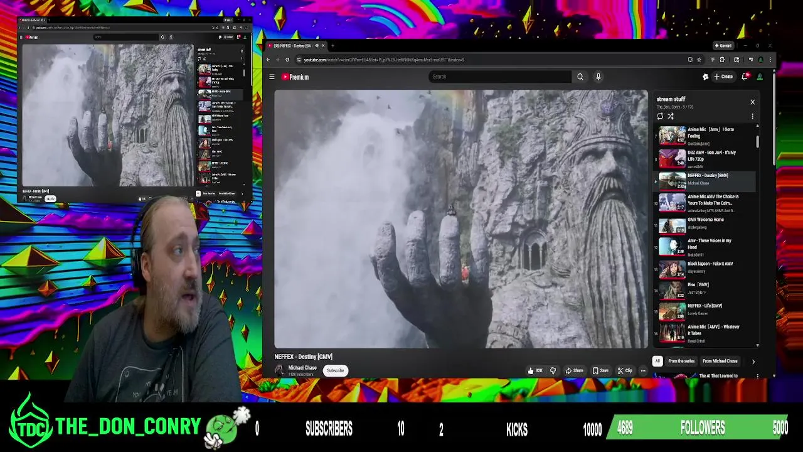Close the stream stuff playlist panel
Screen dimensions: 803x452
click(x=752, y=102)
